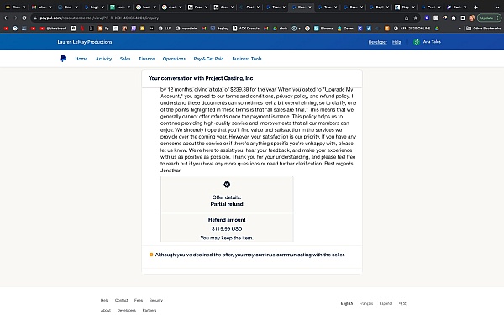Click the Update button in Chrome
This screenshot has width=504, height=315.
pos(489,18)
